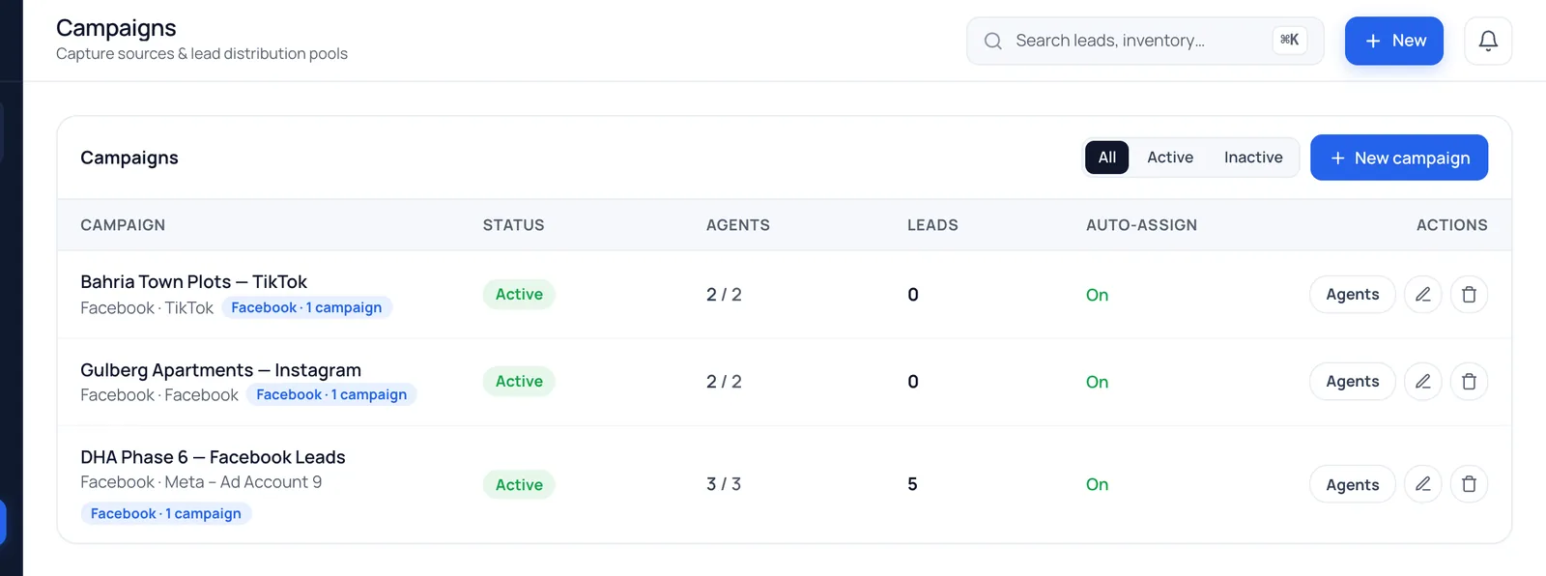Open Agents for Gulberg Apartments
This screenshot has height=576, width=1546.
[x=1352, y=382]
